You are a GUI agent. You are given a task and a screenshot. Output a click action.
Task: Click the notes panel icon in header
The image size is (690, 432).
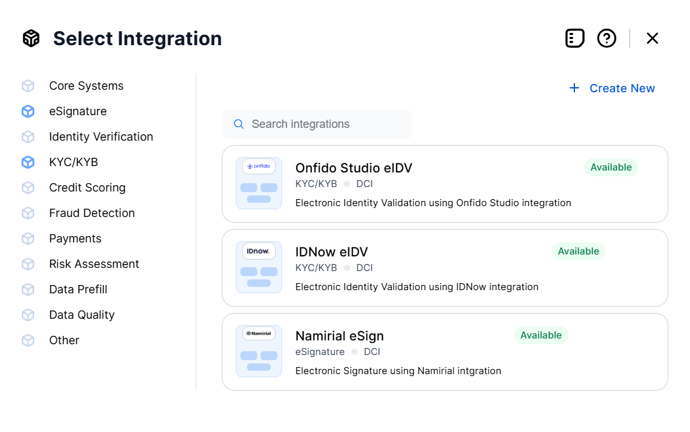pyautogui.click(x=574, y=38)
